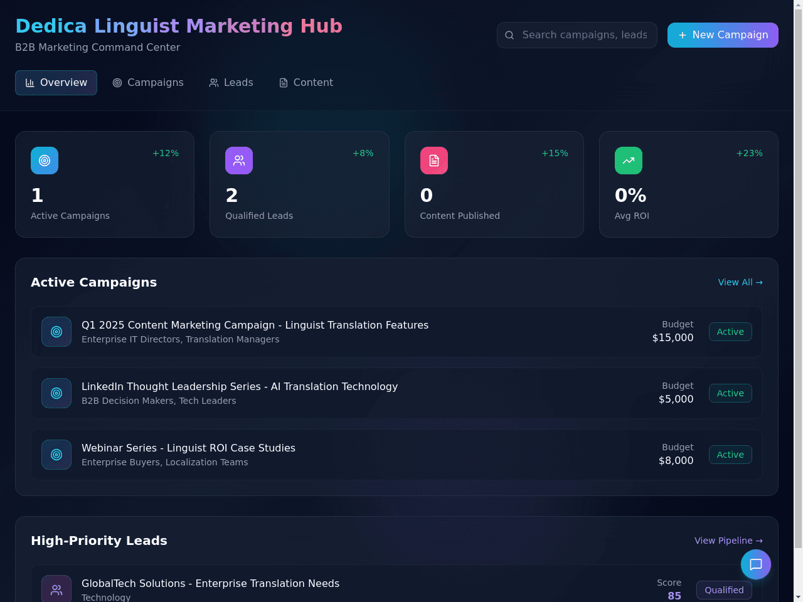The height and width of the screenshot is (602, 803).
Task: Click Active badge on Webinar Series row
Action: 730,455
